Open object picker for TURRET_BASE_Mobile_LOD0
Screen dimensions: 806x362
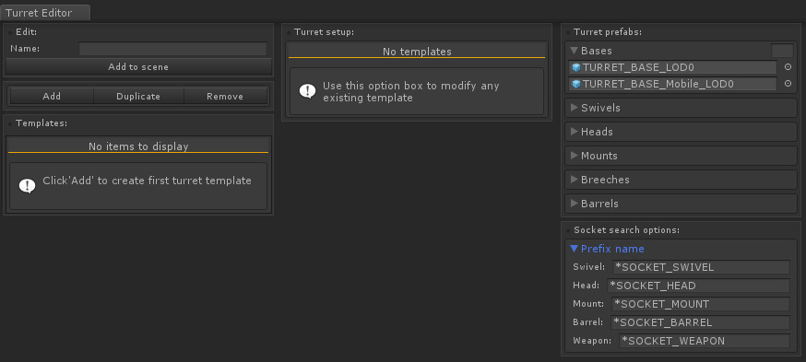(788, 84)
